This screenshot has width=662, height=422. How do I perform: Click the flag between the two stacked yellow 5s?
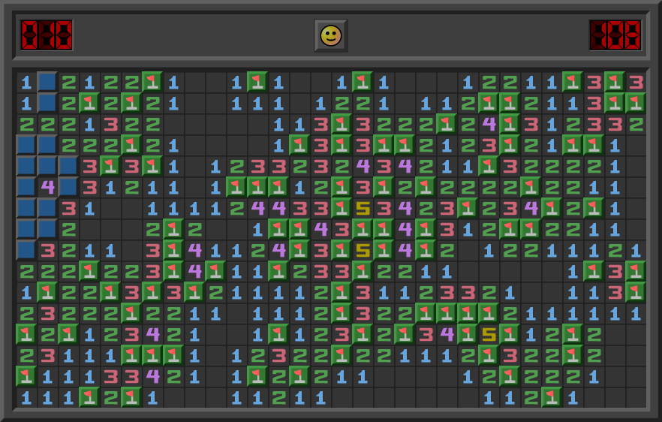point(363,229)
